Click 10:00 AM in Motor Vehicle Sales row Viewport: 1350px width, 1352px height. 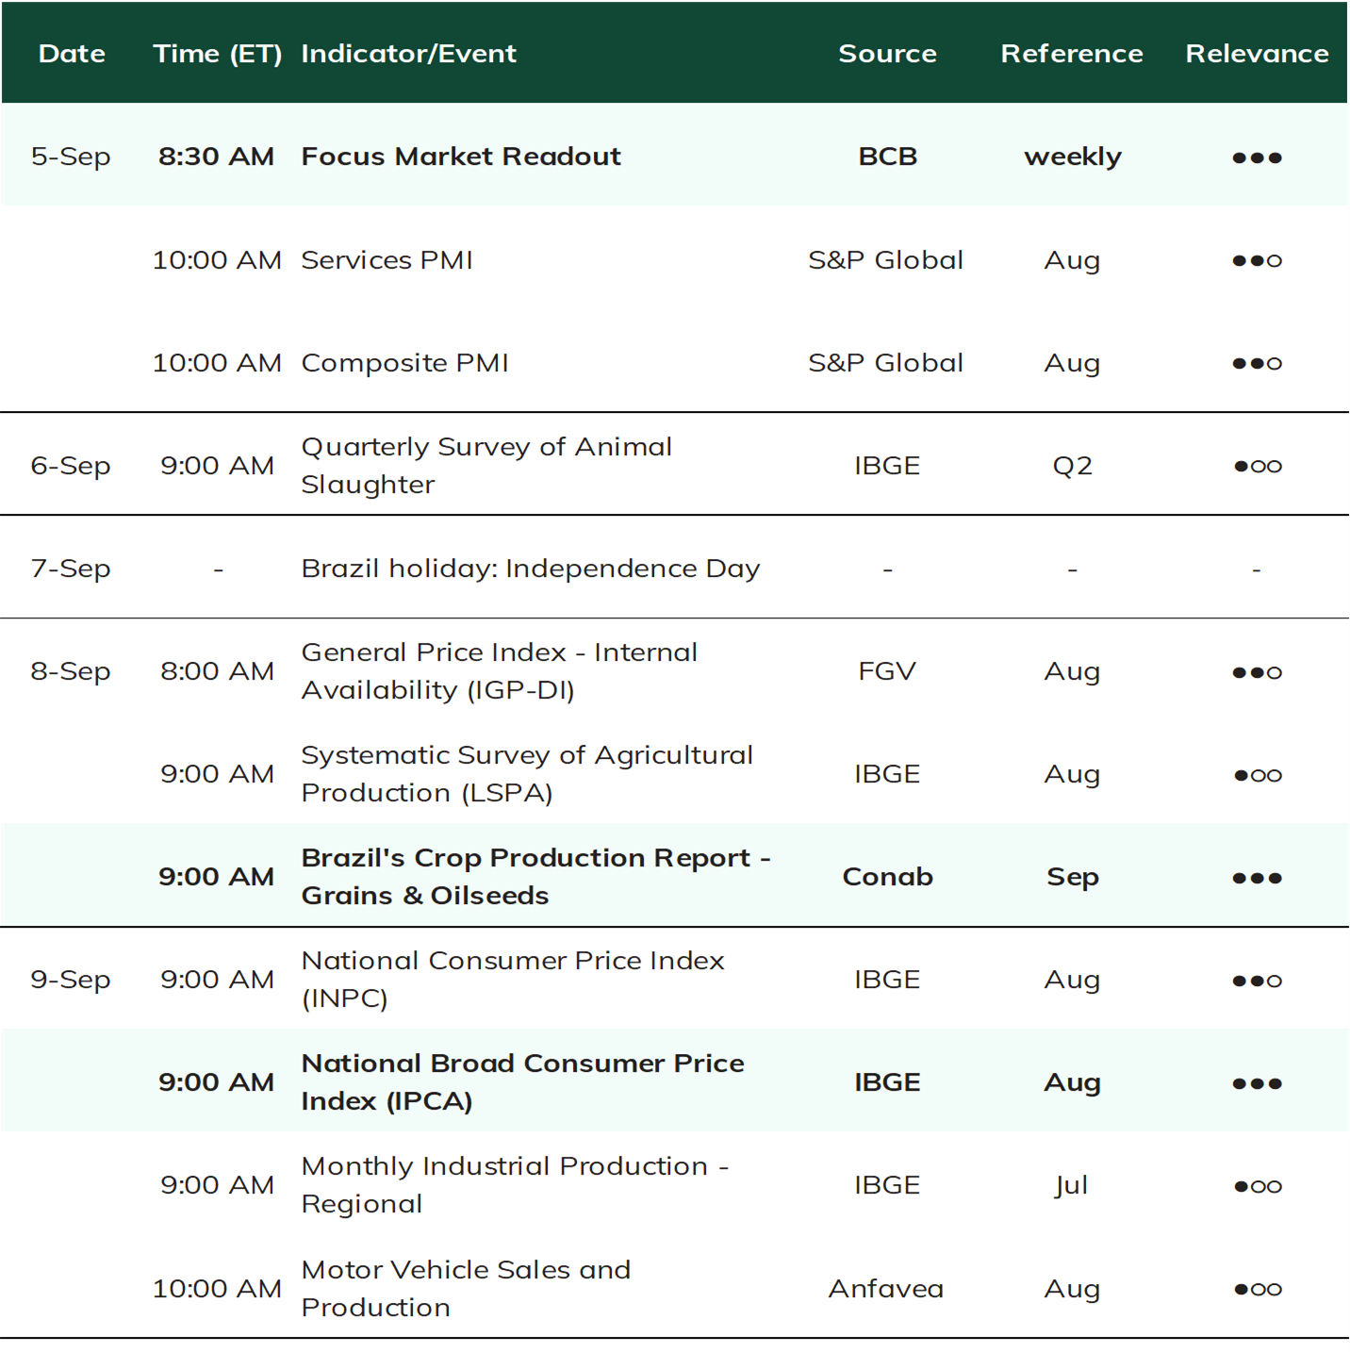[217, 1288]
